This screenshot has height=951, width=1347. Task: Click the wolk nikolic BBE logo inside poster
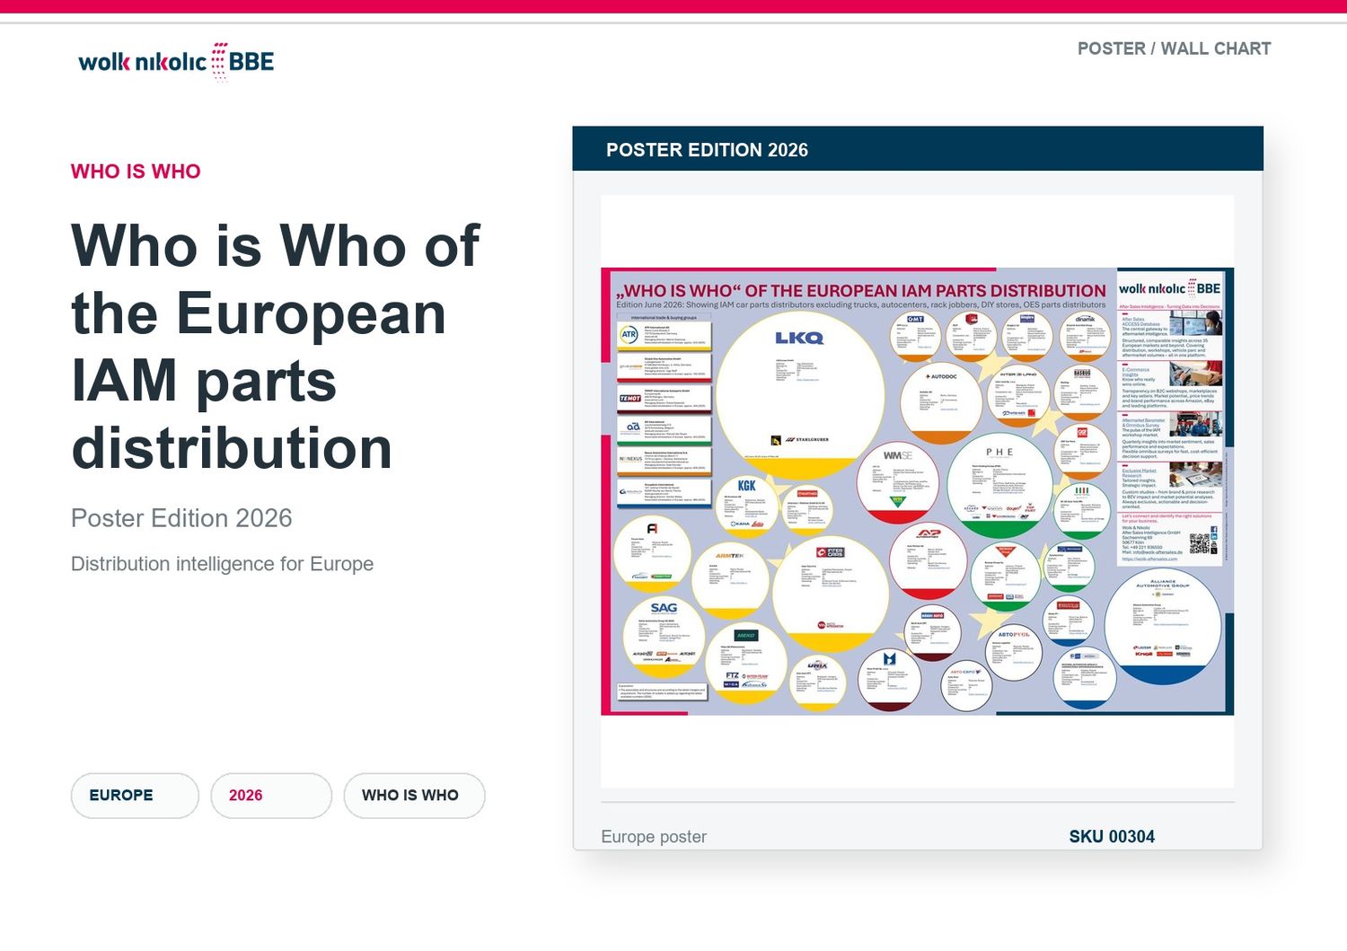click(x=1169, y=288)
